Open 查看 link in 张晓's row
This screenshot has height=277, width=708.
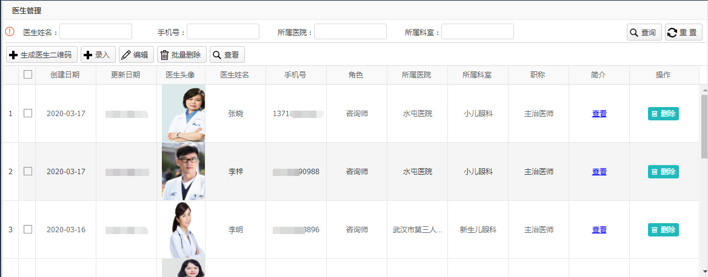pyautogui.click(x=599, y=114)
